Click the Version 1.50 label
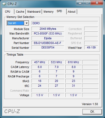 (90, 104)
